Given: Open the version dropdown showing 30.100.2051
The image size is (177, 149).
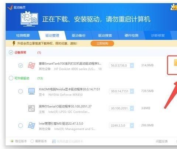Looking at the screenshot, I should [132, 108].
